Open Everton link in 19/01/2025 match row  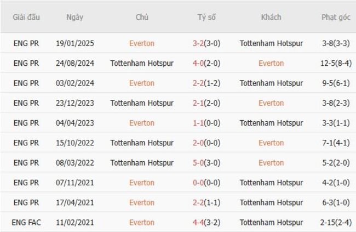(x=142, y=43)
